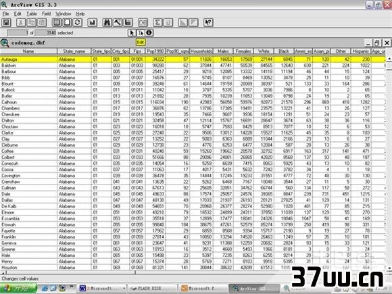Select the Baldwin county row
Viewport: 392px width, 294px height.
click(x=193, y=66)
